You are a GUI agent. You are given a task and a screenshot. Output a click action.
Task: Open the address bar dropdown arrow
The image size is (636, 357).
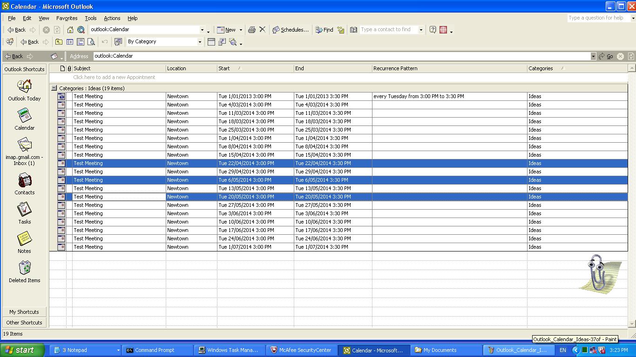coord(593,56)
